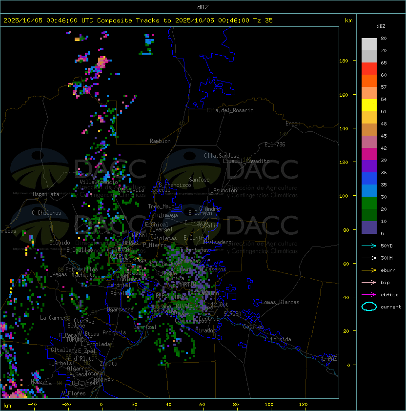The image size is (406, 411).
Task: Pick the green 20–30 dBZ swatch
Action: tap(369, 203)
